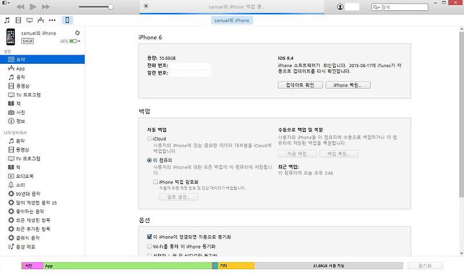464x275 pixels.
Task: Open TV 프로그램 under the 설정 section
Action: click(43, 95)
